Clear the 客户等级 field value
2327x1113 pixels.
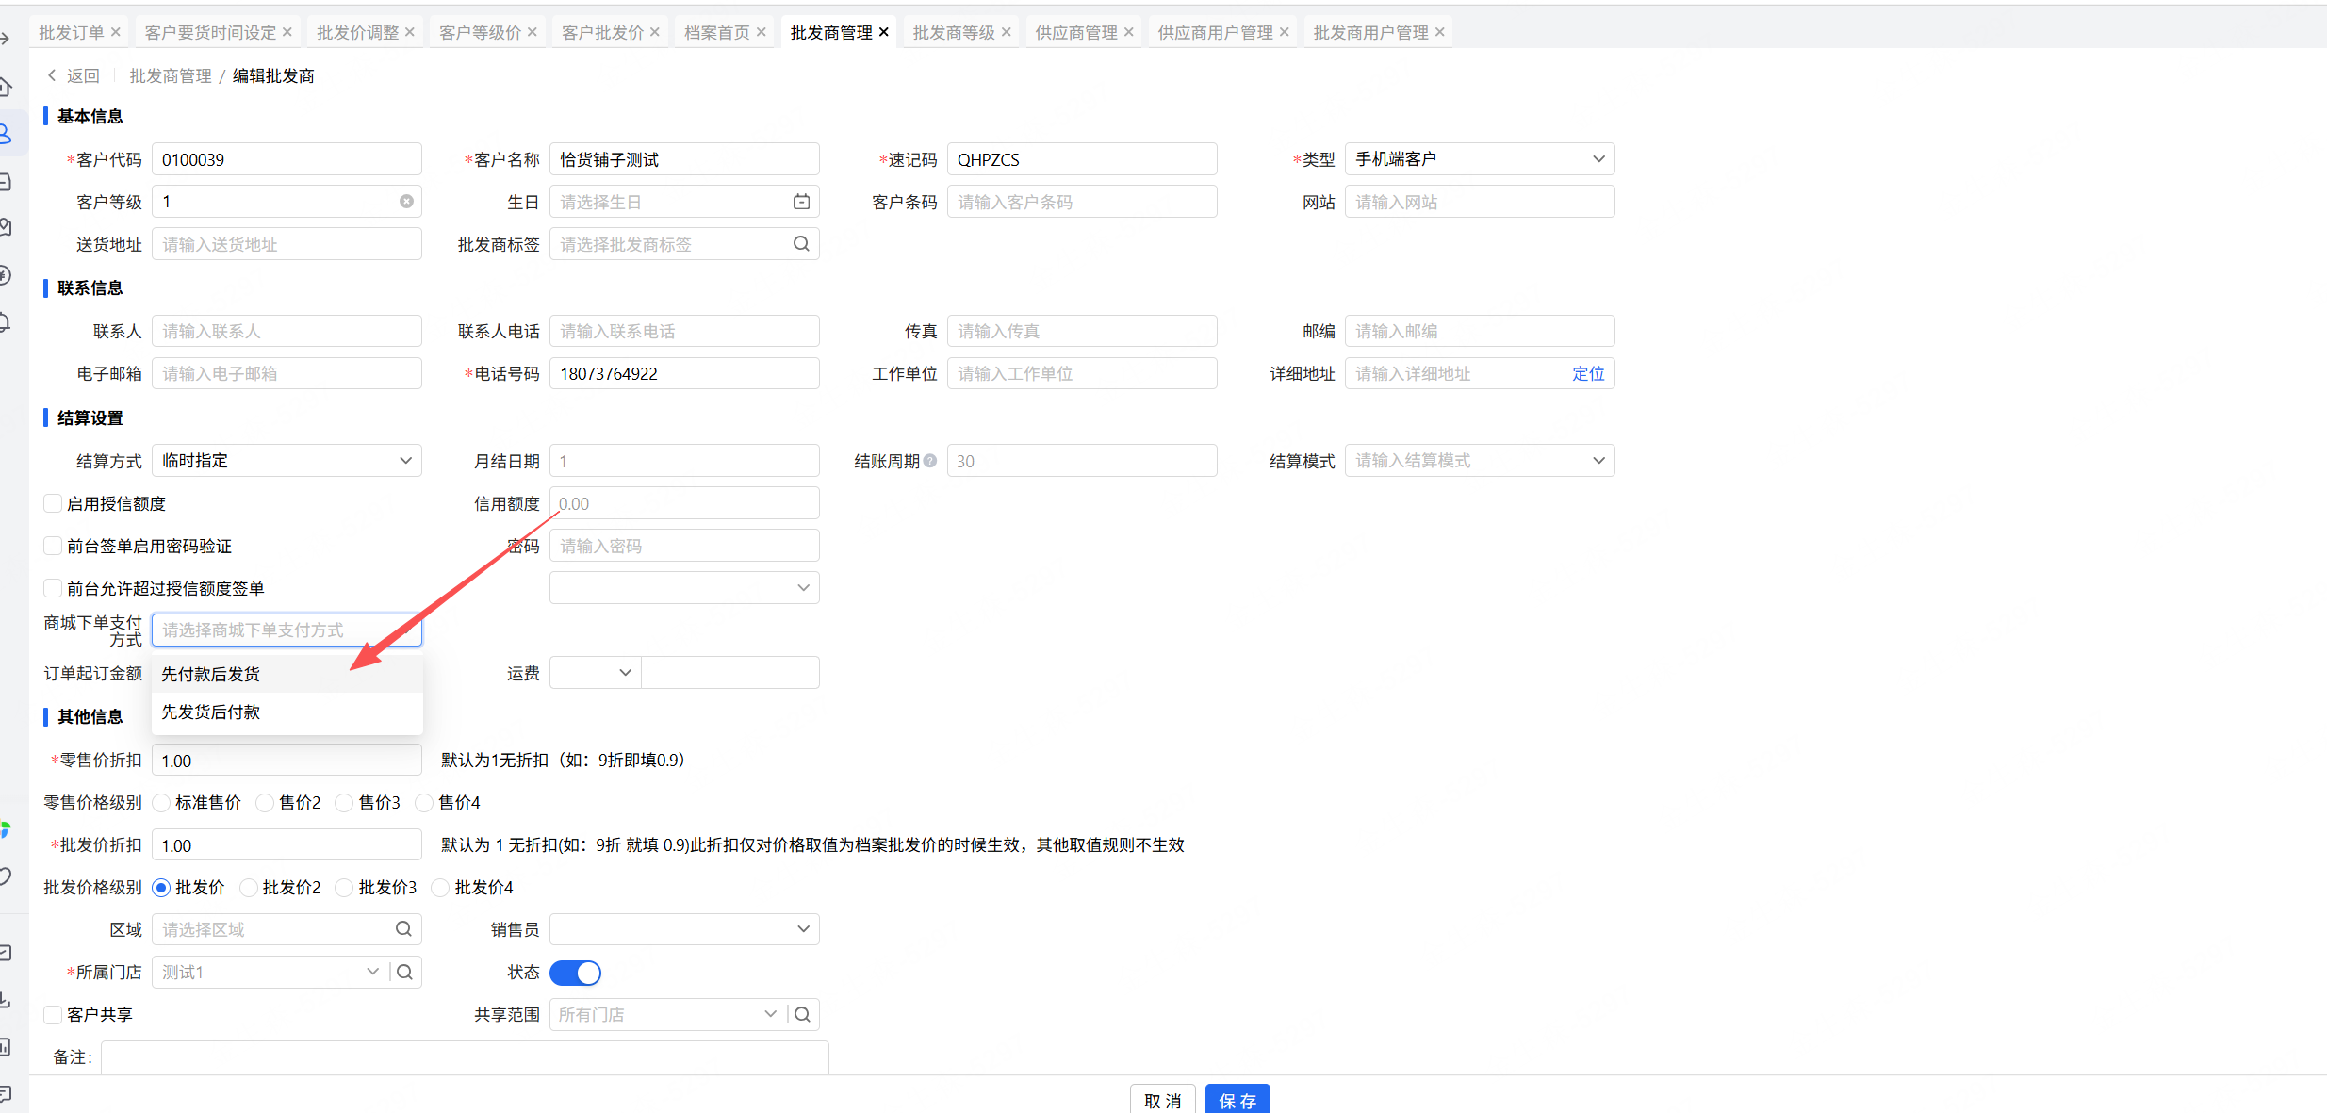(406, 202)
